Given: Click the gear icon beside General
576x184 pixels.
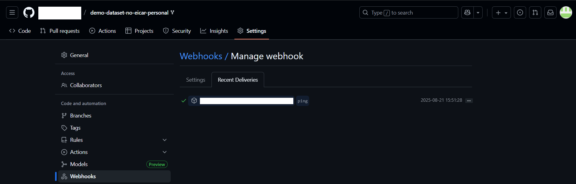Looking at the screenshot, I should point(64,55).
